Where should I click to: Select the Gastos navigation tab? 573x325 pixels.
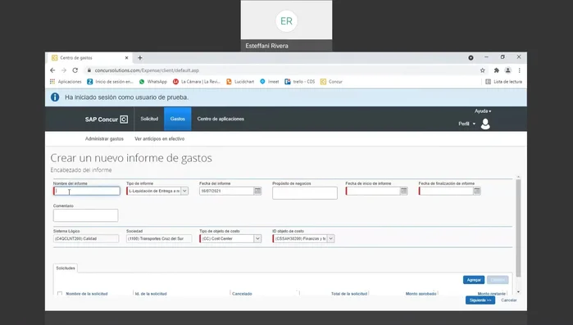coord(178,119)
